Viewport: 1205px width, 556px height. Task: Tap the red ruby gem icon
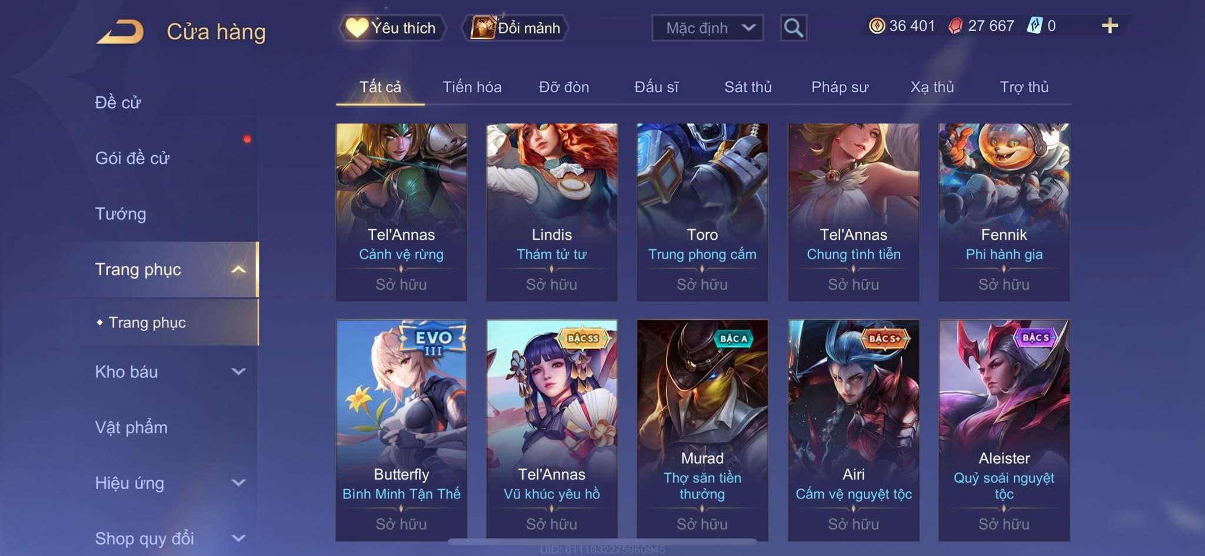click(956, 26)
